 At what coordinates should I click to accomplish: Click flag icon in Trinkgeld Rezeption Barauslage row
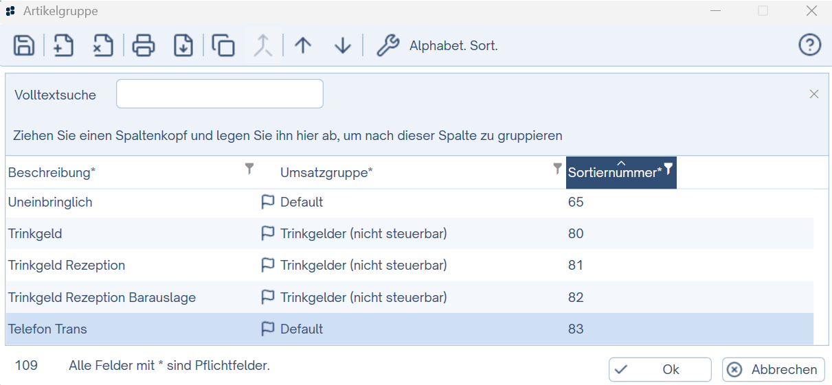[268, 297]
